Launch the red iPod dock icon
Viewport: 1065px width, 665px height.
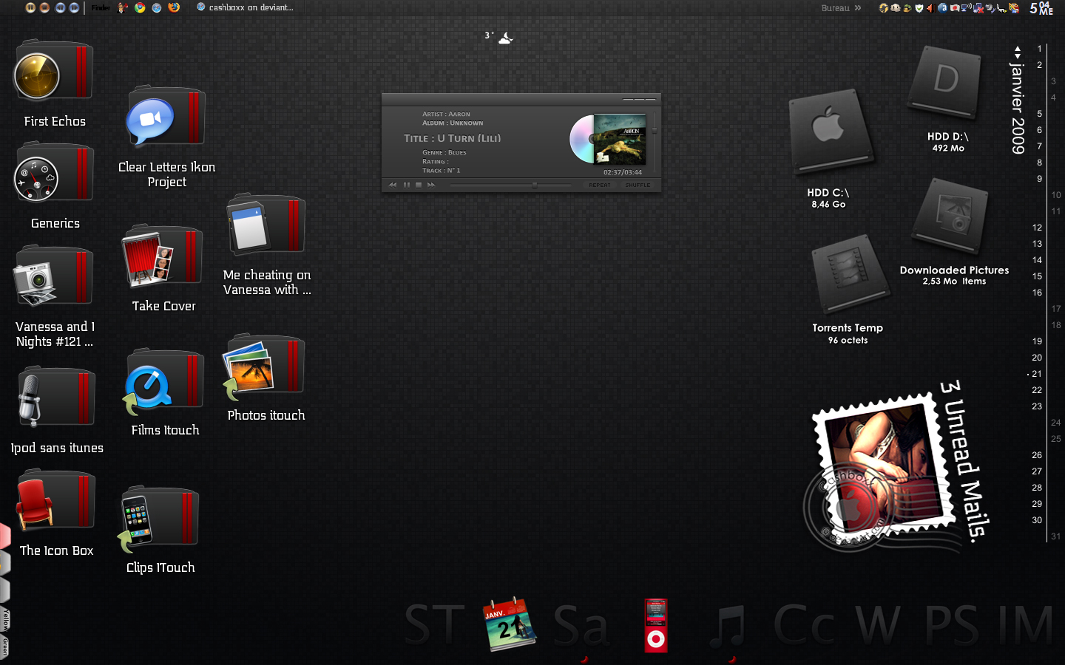pyautogui.click(x=656, y=625)
